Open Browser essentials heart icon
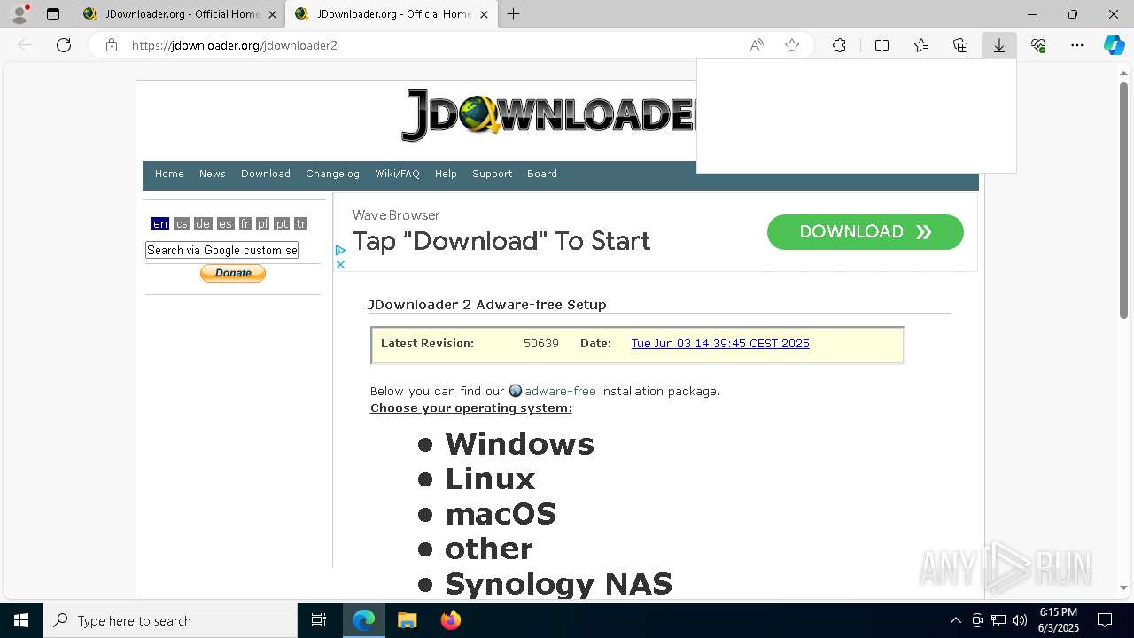This screenshot has width=1134, height=638. (x=1038, y=45)
